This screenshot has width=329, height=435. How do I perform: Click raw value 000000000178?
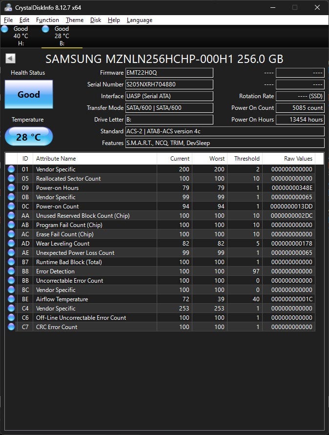point(292,243)
